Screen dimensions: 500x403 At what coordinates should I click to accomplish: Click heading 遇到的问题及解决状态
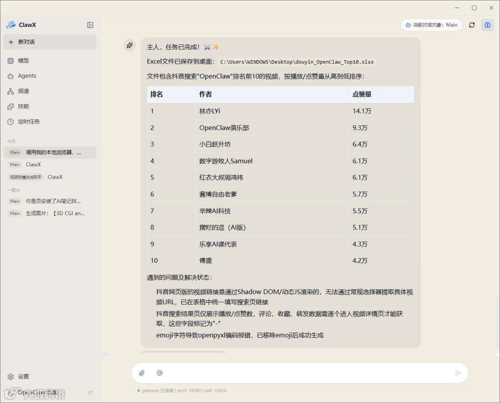[179, 278]
